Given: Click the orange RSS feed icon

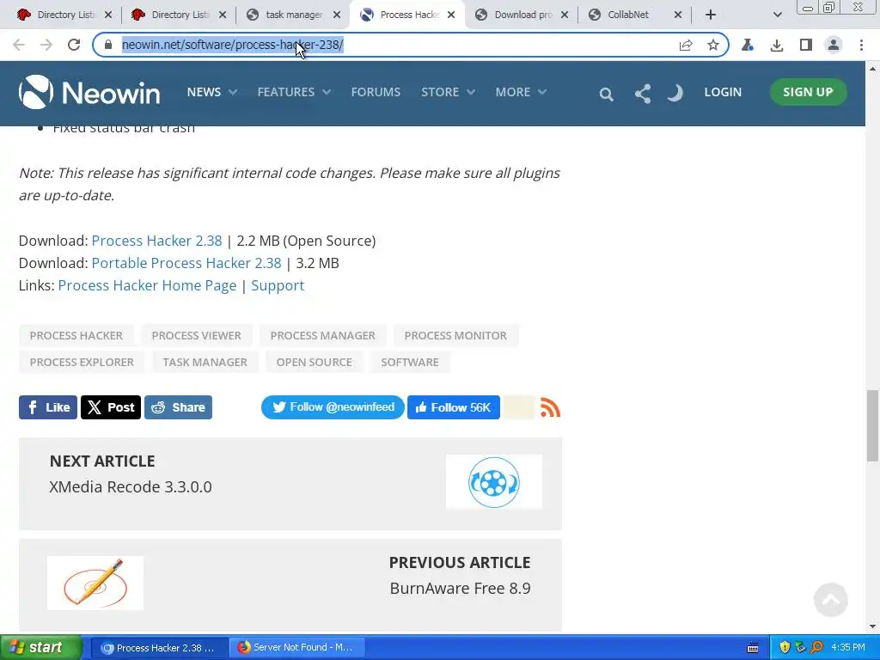Looking at the screenshot, I should coord(550,407).
